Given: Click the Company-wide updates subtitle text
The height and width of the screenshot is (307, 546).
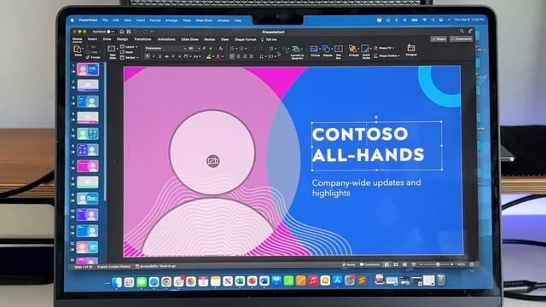Looking at the screenshot, I should [366, 188].
